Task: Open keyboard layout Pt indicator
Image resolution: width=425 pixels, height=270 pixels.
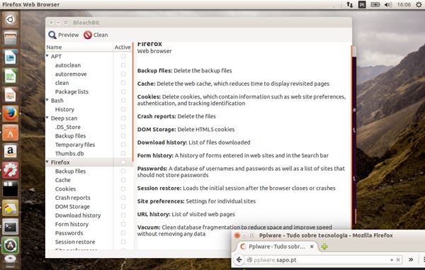Action: click(362, 5)
